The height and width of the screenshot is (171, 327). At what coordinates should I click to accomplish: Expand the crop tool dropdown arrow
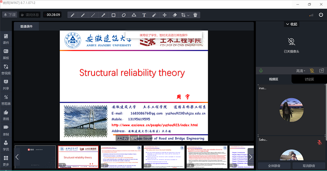(188, 15)
